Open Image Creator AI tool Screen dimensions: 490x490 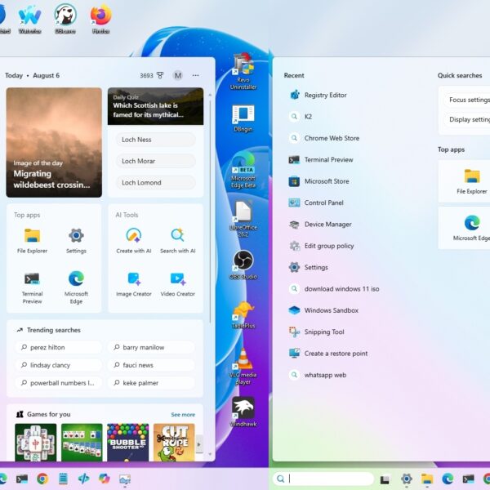[134, 284]
